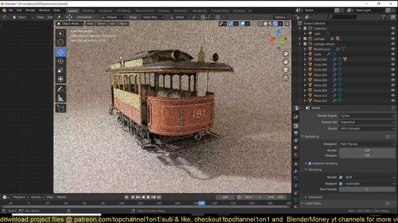Select the Select Box tool in viewport toolbar
398x223 pixels.
coord(61,33)
